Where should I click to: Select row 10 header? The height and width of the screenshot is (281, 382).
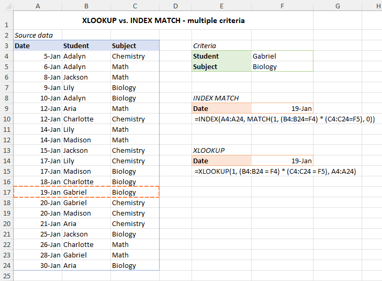[x=7, y=119]
